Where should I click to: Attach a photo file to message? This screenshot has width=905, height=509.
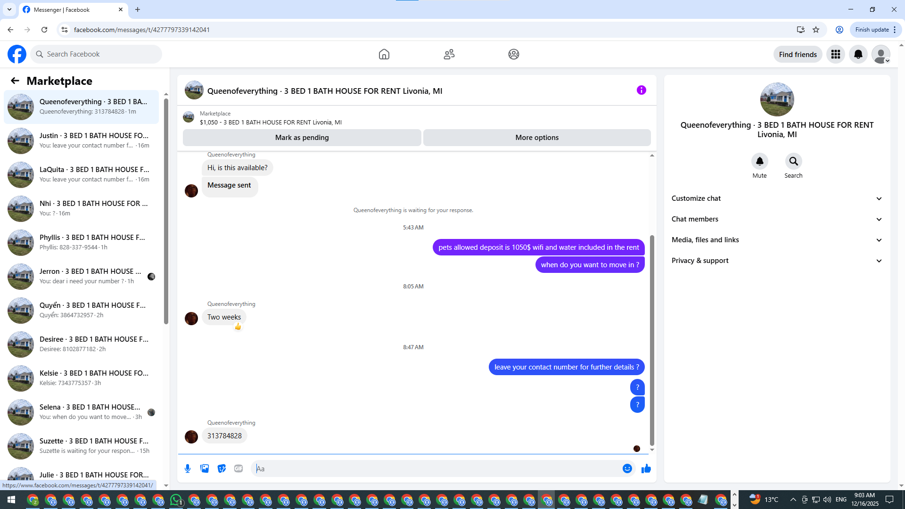(x=205, y=468)
